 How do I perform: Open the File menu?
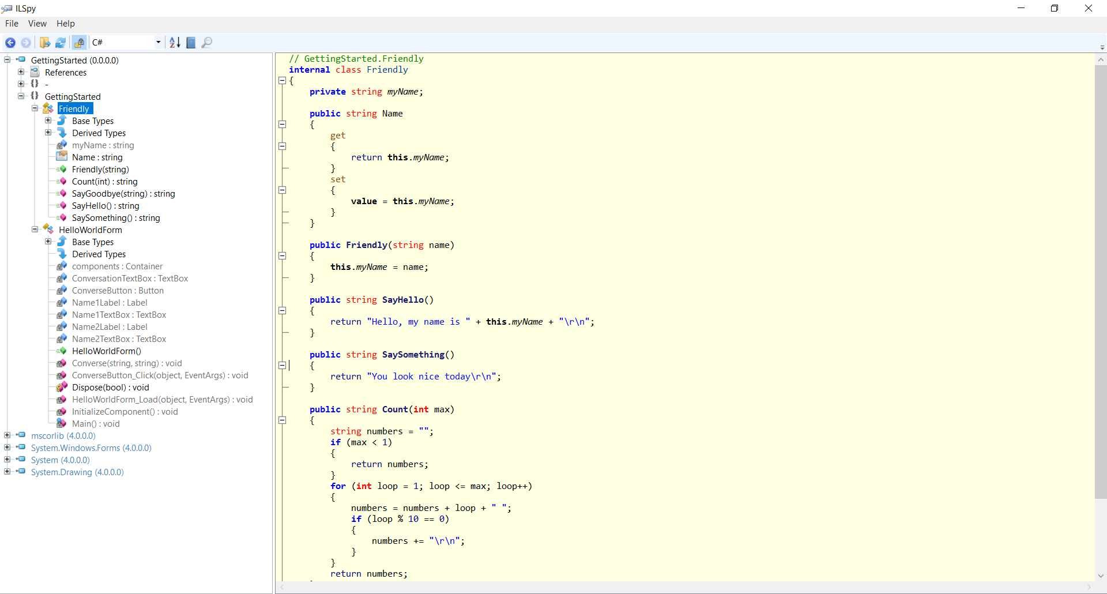(12, 24)
